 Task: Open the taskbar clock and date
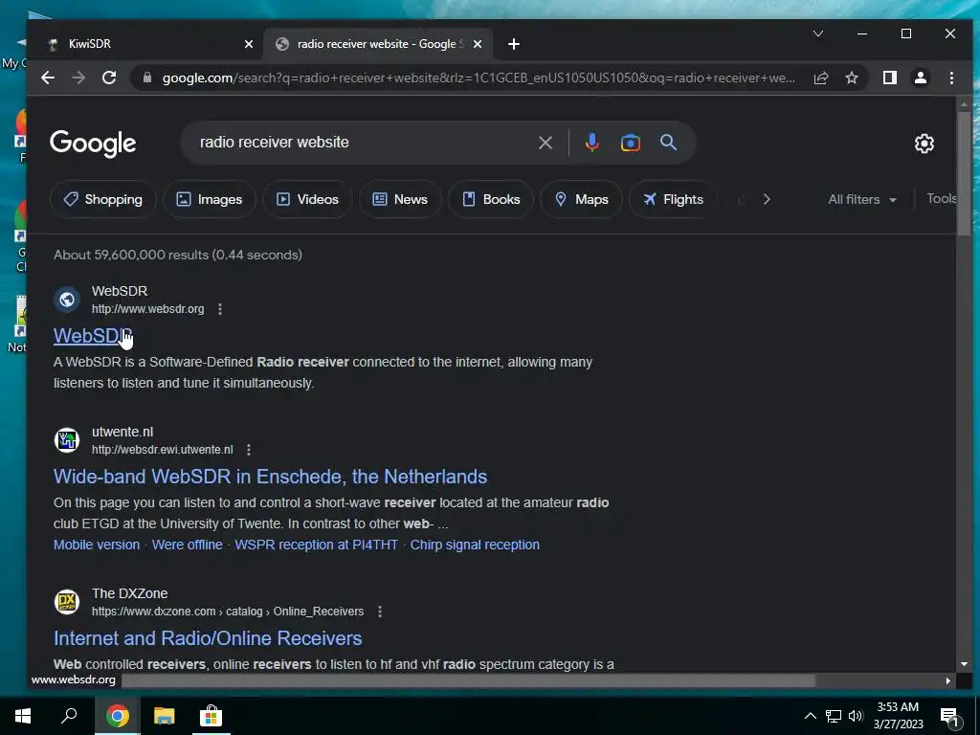click(x=898, y=716)
